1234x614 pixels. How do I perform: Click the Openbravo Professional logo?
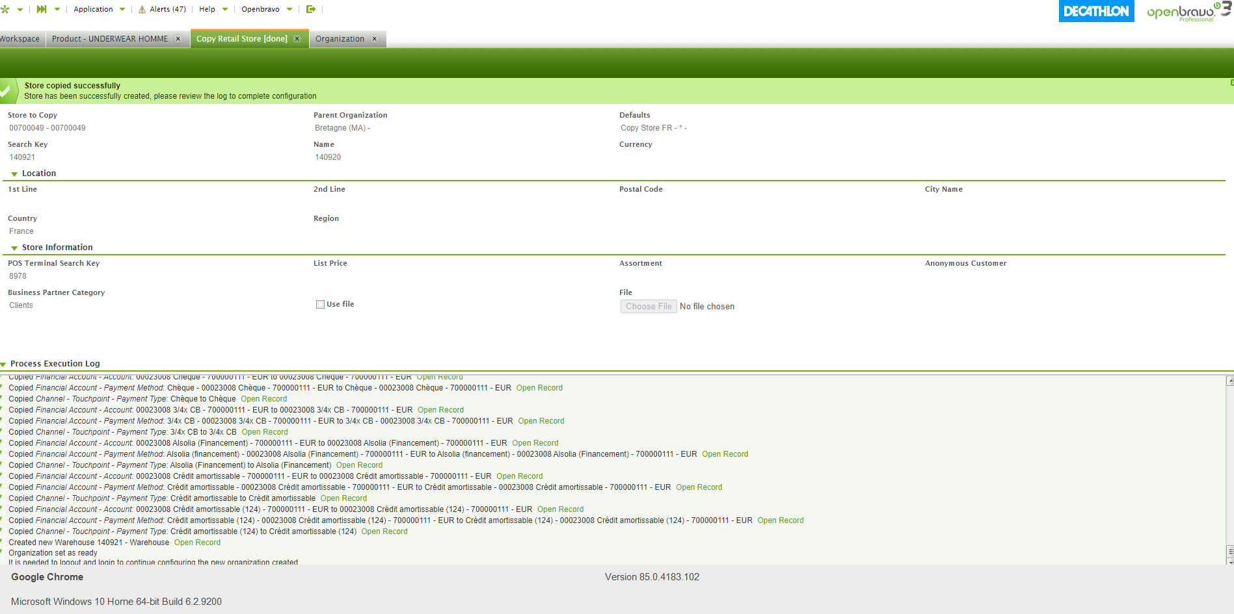(1187, 12)
